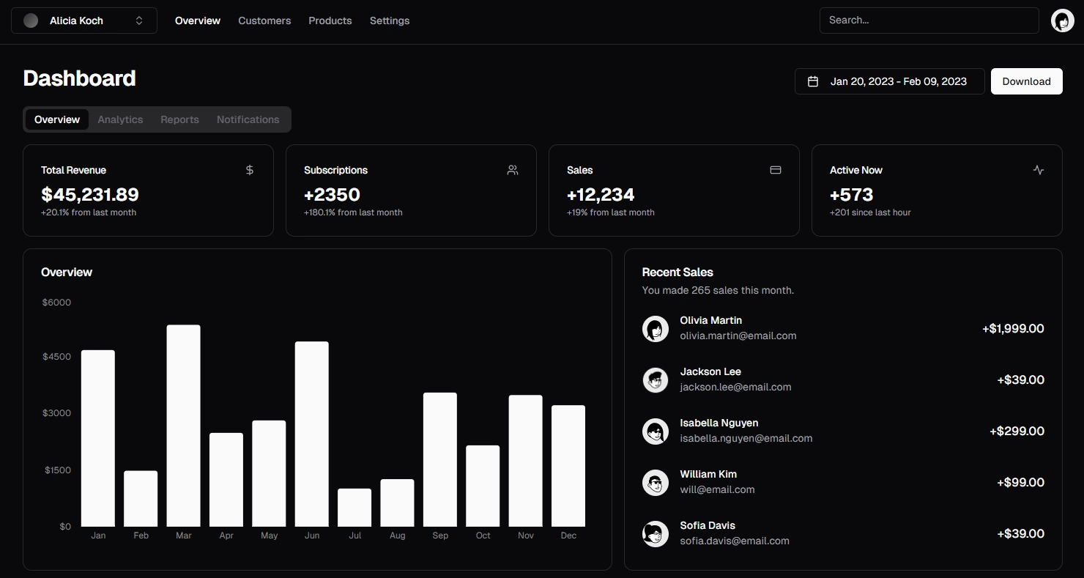Click Jackson Lee's avatar picture
Viewport: 1084px width, 578px height.
656,380
